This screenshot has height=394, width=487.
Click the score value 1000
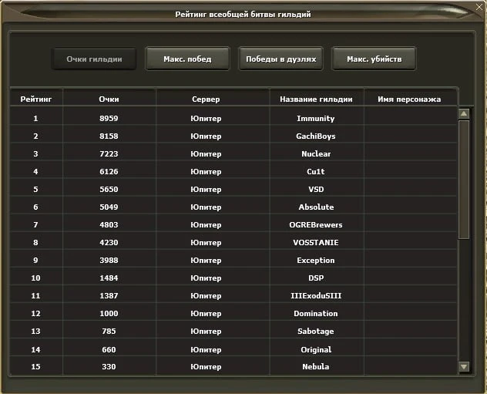(x=109, y=314)
